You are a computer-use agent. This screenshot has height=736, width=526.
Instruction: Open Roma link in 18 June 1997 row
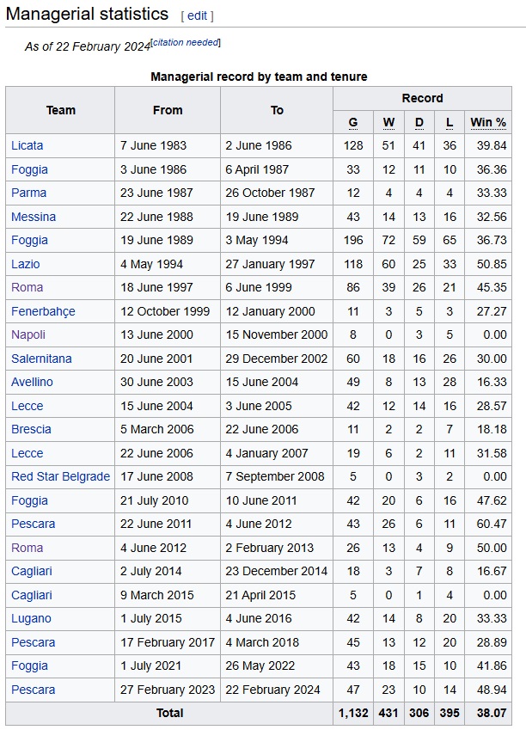point(28,287)
